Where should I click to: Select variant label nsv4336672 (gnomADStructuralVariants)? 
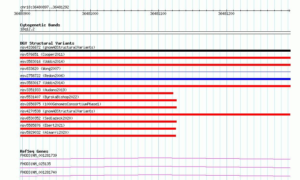click(58, 47)
